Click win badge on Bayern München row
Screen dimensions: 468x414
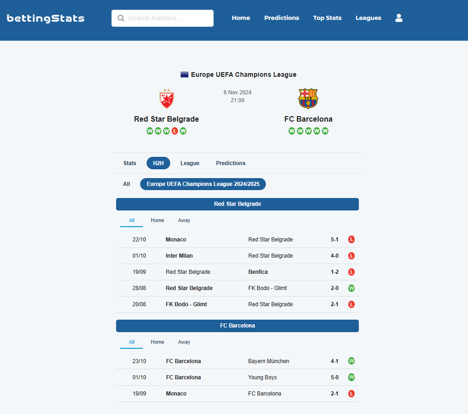click(351, 361)
